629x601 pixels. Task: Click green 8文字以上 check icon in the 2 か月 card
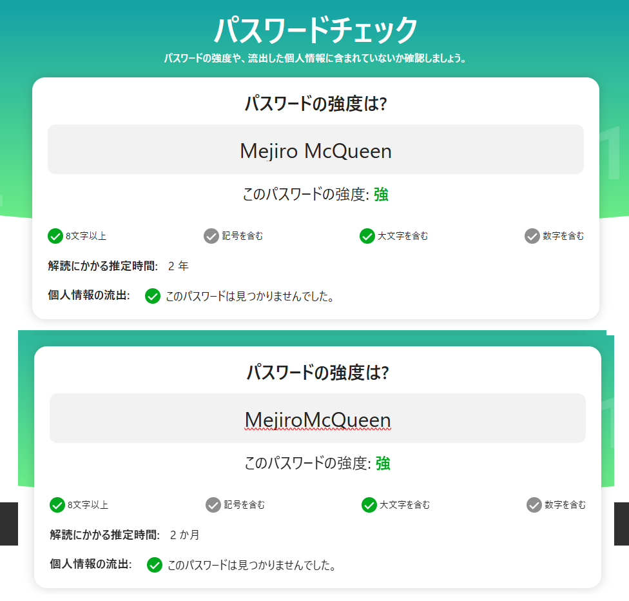(x=57, y=505)
